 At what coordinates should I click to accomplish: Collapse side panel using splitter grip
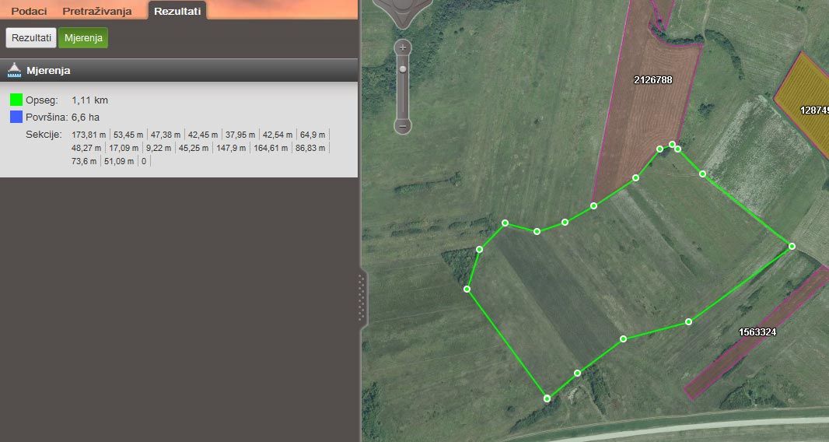pos(362,297)
